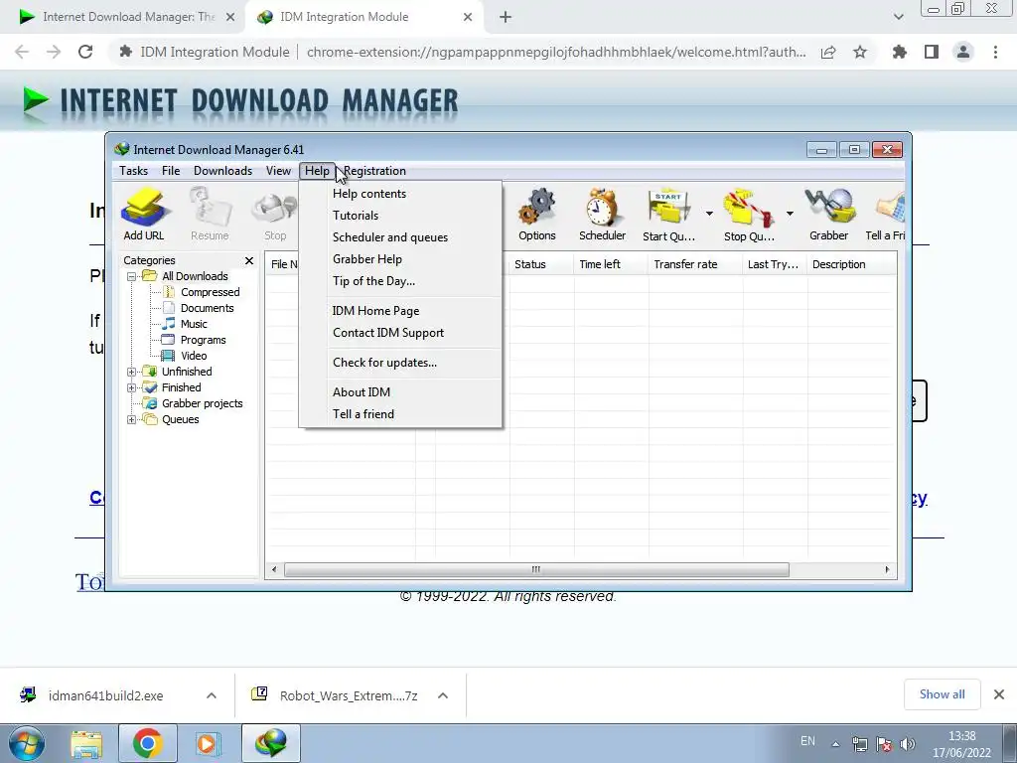Open the Grabber toolbar icon

pos(829,215)
